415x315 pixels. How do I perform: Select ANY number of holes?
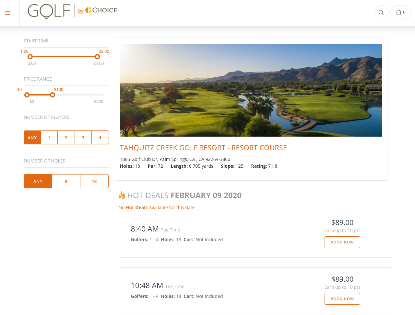pyautogui.click(x=38, y=181)
